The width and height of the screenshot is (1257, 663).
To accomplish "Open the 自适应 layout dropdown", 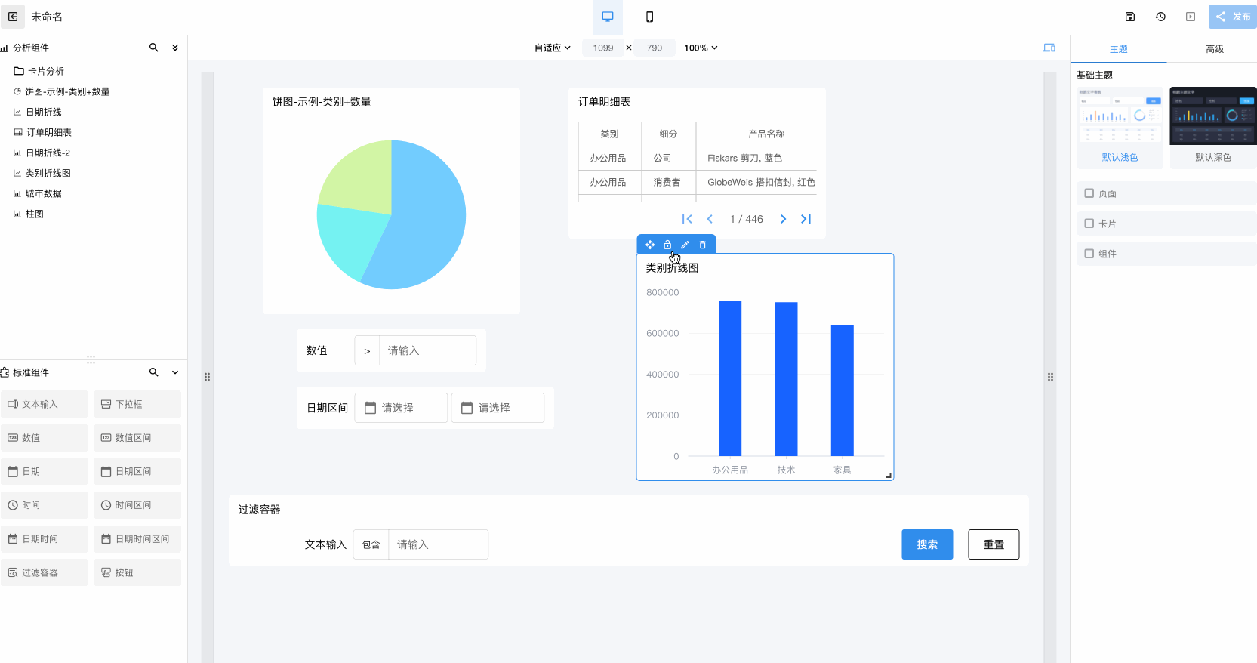I will coord(553,48).
